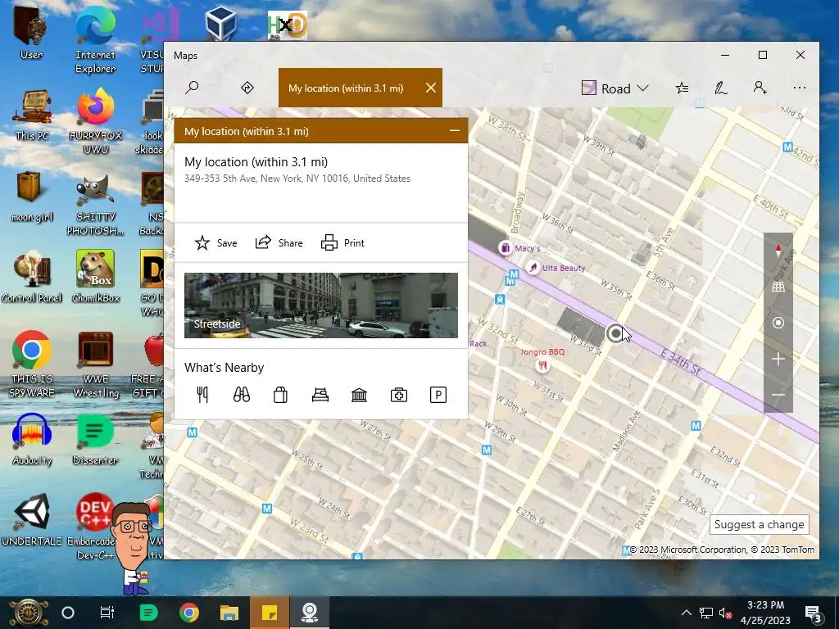Select the Ulta Beauty map pin

tap(533, 268)
